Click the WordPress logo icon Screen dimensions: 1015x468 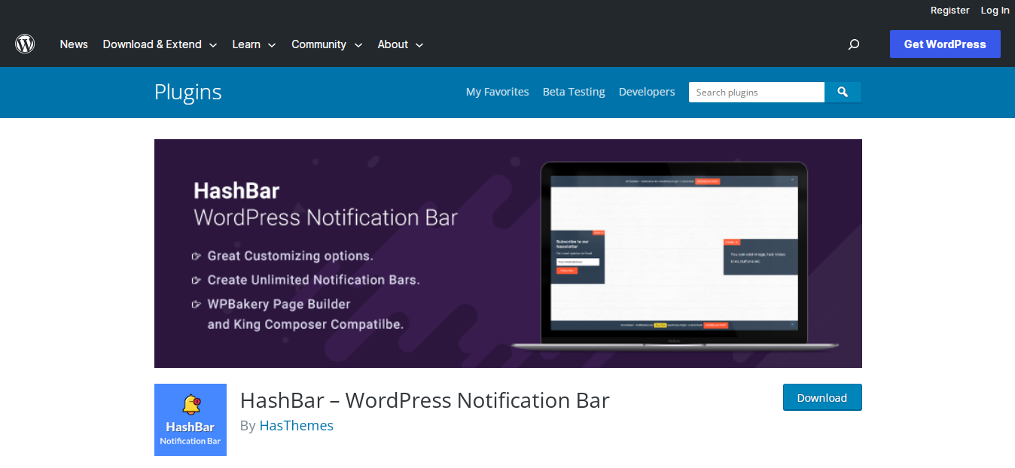[25, 44]
